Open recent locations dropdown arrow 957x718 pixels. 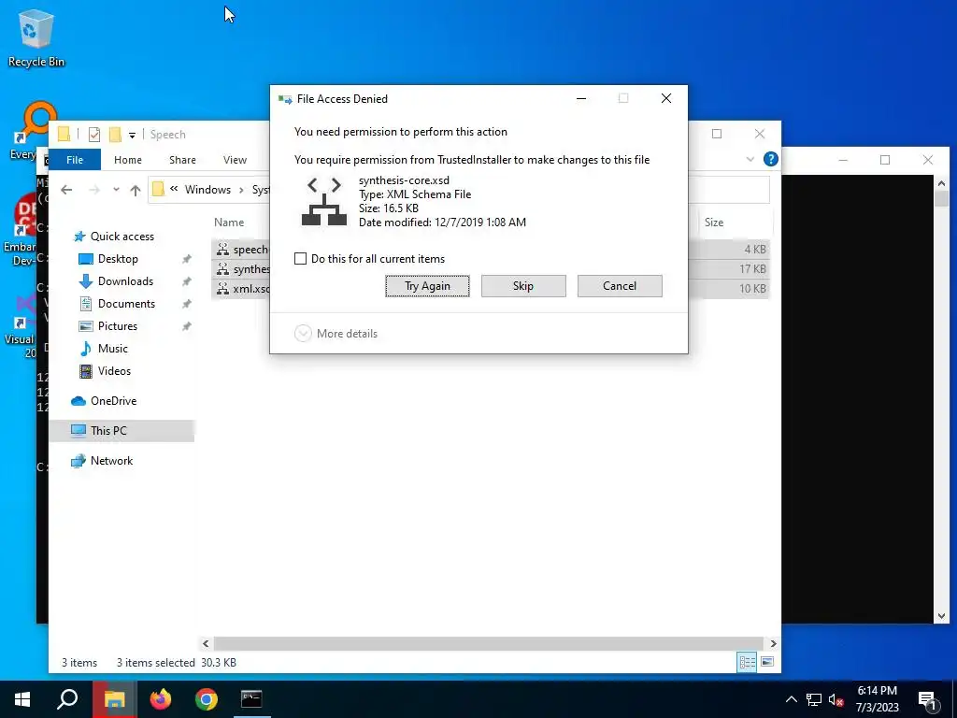click(116, 190)
